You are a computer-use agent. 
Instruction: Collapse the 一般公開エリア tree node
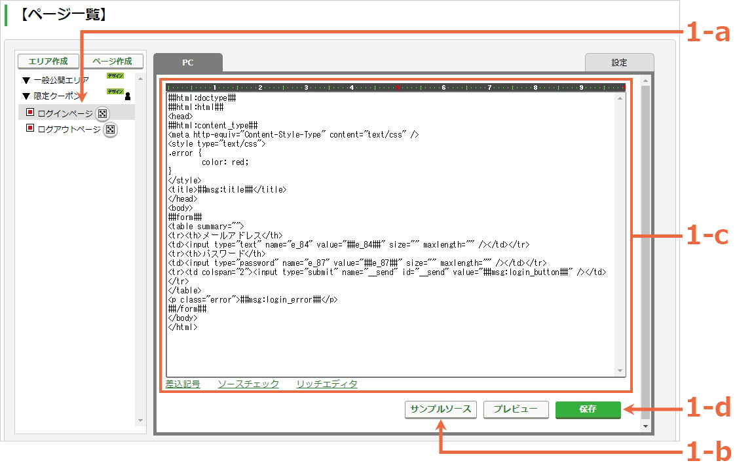click(x=26, y=81)
